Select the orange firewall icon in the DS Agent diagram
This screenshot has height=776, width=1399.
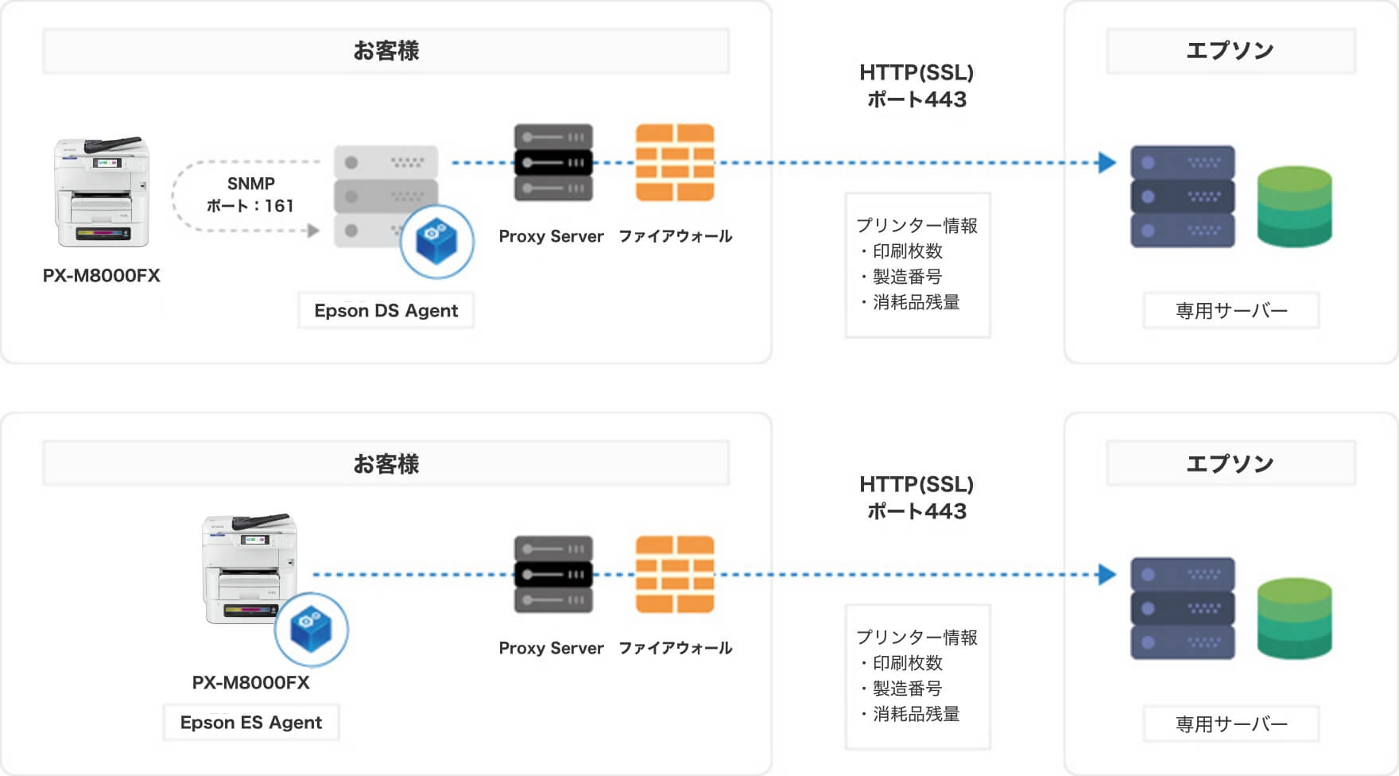coord(674,162)
